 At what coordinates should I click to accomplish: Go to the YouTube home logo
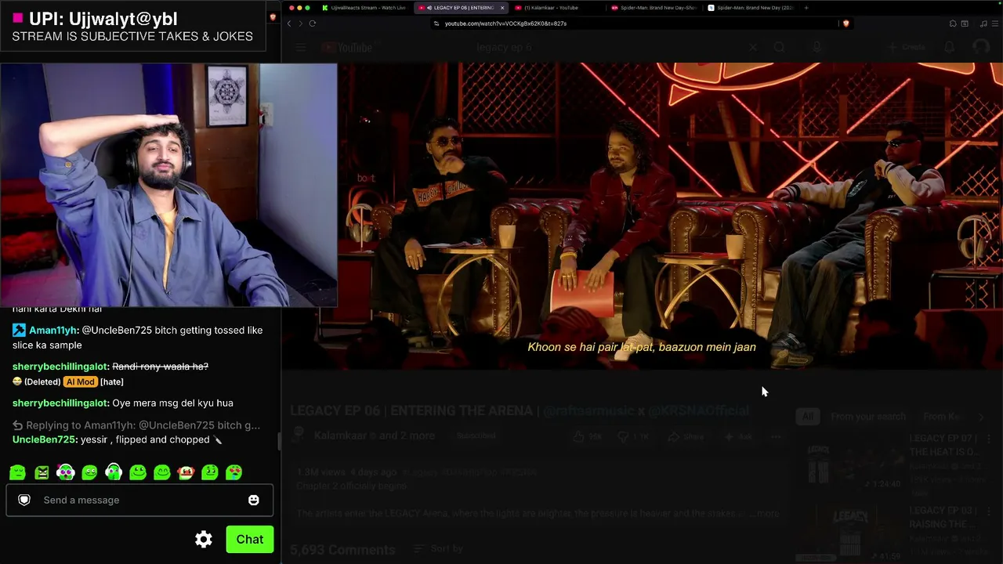point(347,48)
